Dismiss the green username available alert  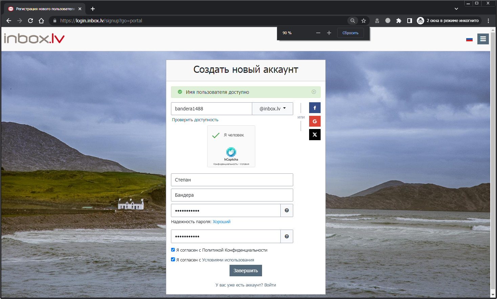[314, 92]
